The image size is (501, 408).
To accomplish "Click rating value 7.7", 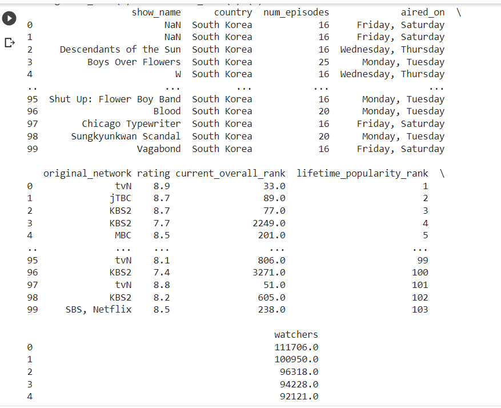I will tap(162, 223).
